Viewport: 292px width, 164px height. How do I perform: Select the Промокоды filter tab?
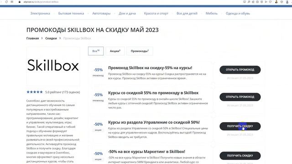[140, 51]
